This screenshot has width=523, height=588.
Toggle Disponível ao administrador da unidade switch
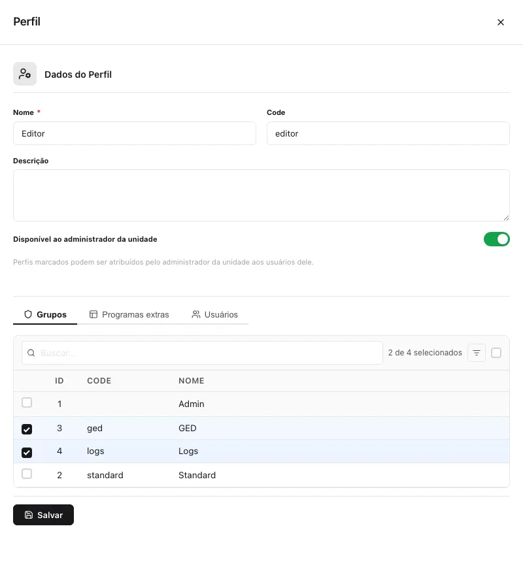click(496, 239)
